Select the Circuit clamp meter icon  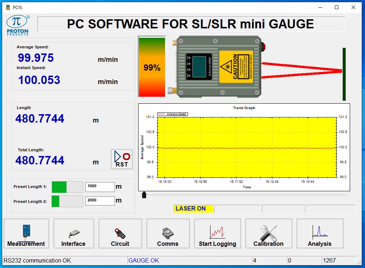pos(120,233)
